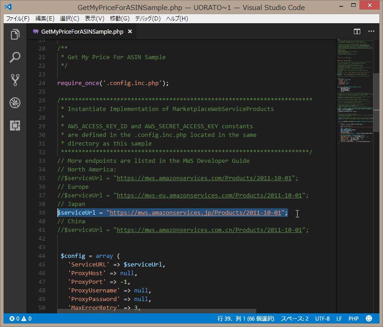Click the 'ServiceURL' key on line 45

coord(89,264)
